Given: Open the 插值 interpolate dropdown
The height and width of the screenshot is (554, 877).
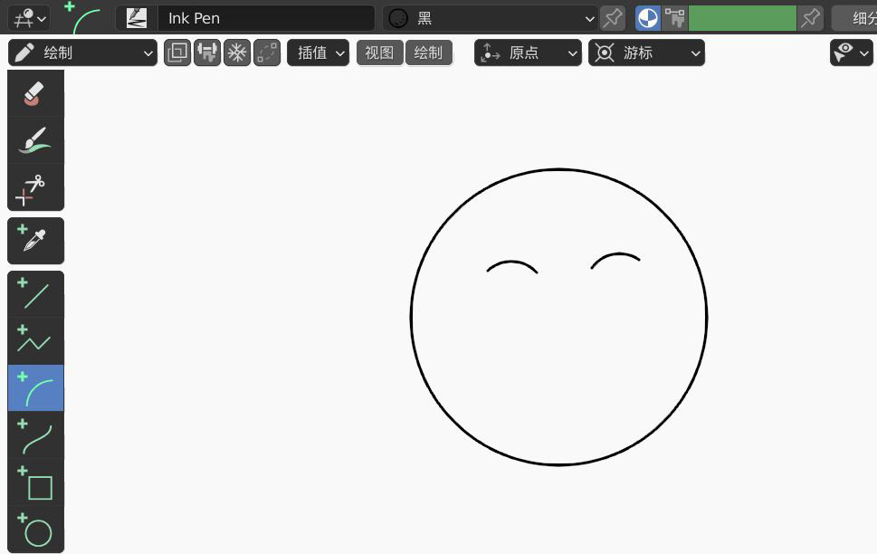Looking at the screenshot, I should coord(318,53).
